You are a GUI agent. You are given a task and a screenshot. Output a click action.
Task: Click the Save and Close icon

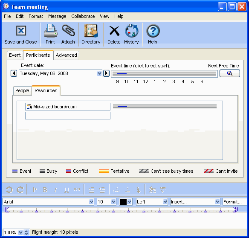21,31
